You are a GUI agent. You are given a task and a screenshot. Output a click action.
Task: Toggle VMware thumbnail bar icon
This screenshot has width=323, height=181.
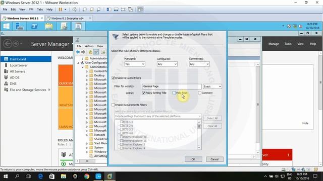tap(116, 10)
